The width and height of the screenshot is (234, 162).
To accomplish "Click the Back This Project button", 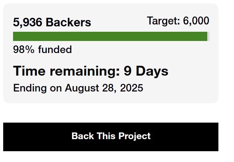I will pos(111,137).
